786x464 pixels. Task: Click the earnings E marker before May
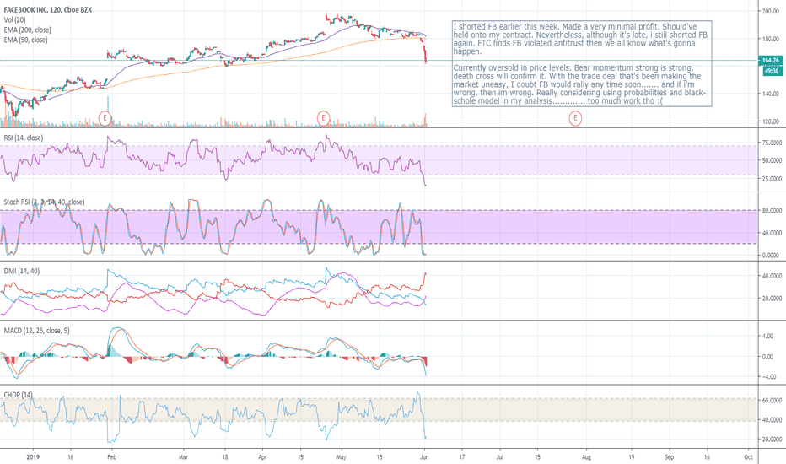(x=323, y=118)
